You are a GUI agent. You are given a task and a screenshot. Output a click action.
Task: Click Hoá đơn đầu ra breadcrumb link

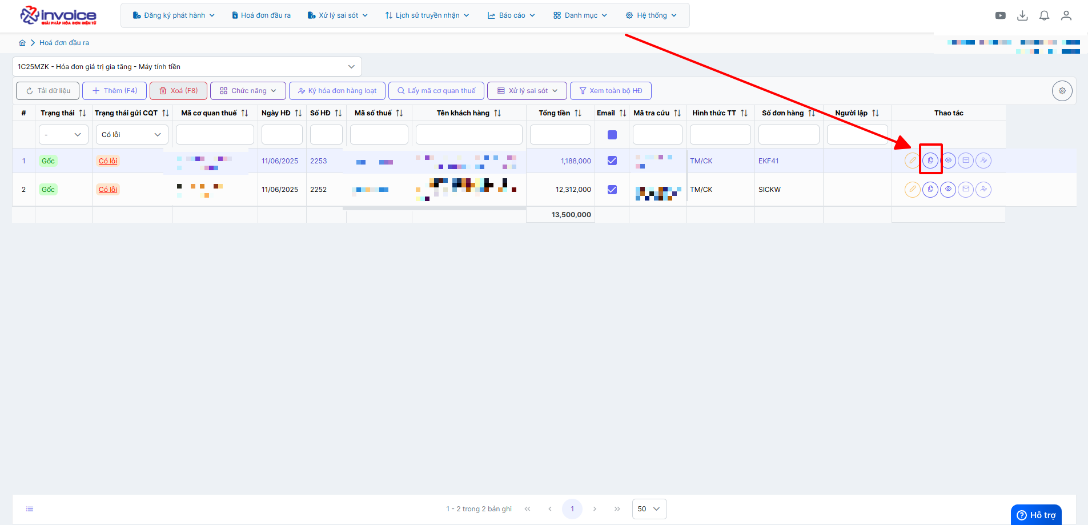[x=64, y=43]
